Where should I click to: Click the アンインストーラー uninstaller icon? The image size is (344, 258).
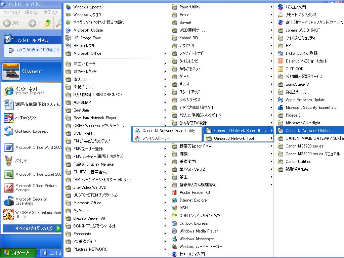point(137,138)
